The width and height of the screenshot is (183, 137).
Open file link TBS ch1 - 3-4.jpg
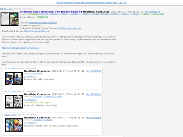[x=11, y=68]
